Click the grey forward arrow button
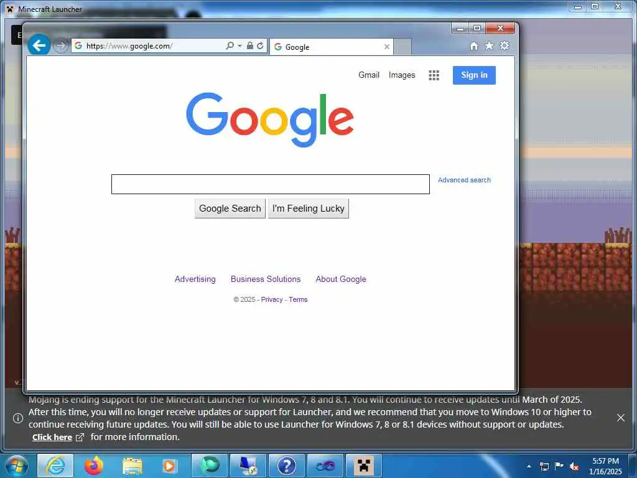 point(60,46)
